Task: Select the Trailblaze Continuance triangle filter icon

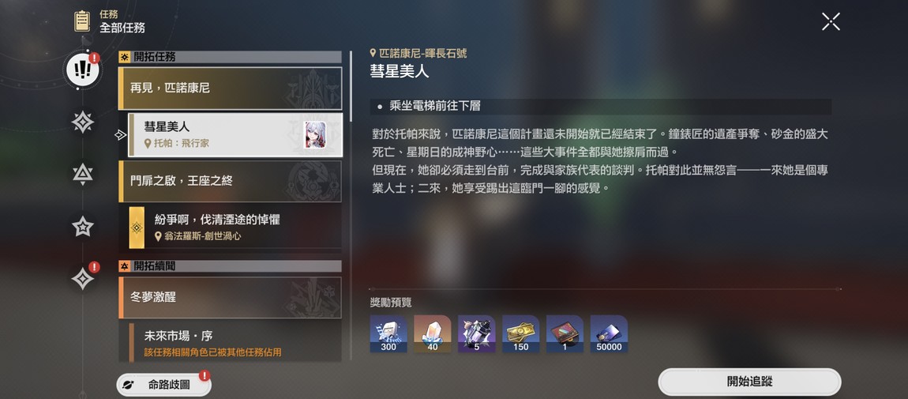Action: (x=83, y=174)
